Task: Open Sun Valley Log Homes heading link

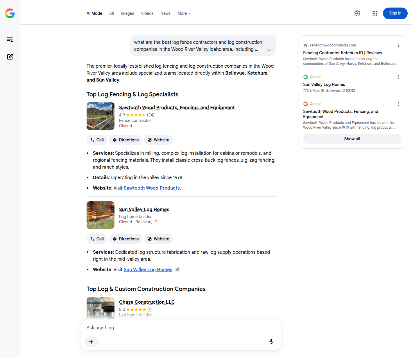Action: (x=144, y=209)
